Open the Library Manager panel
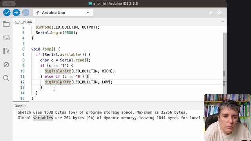The image size is (251, 141). [x=6, y=51]
